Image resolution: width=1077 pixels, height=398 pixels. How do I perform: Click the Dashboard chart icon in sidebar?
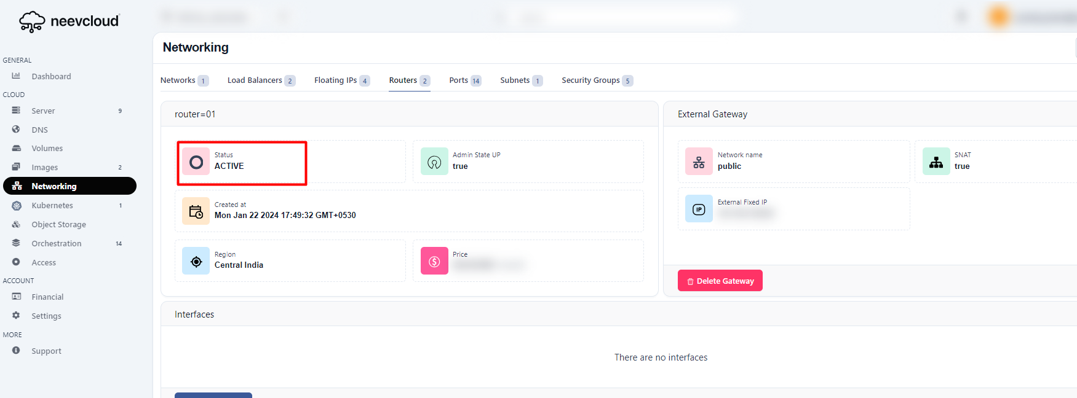coord(16,76)
